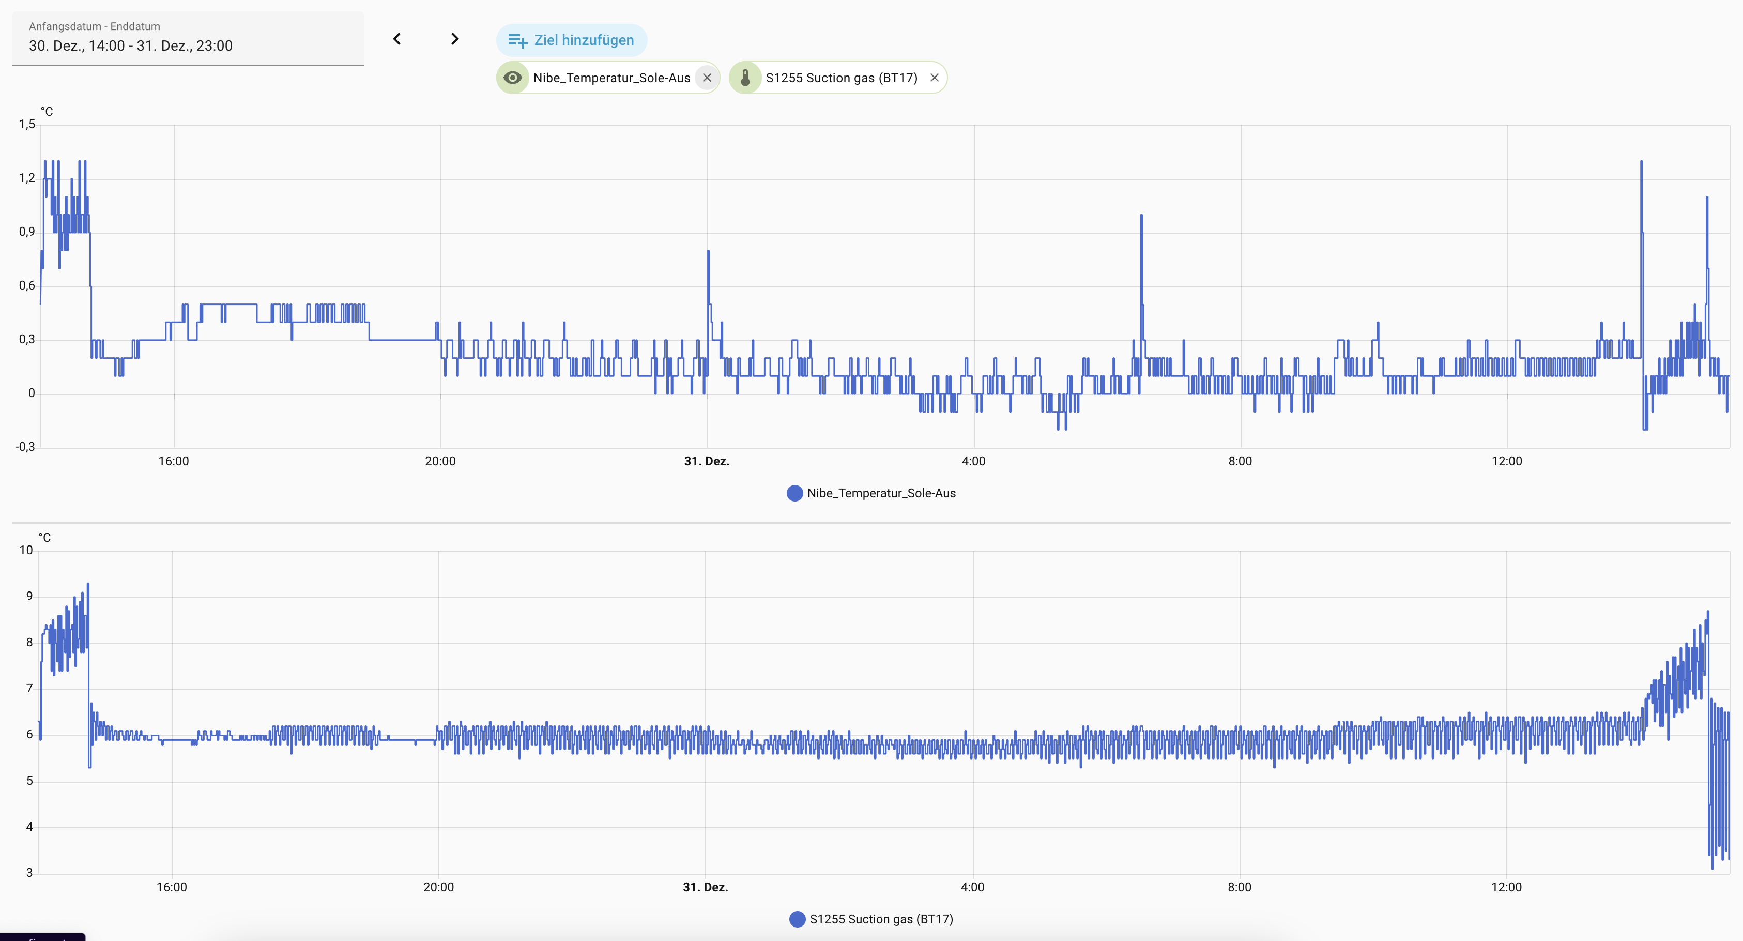Click the 31. Dez. marker on upper chart

click(707, 462)
